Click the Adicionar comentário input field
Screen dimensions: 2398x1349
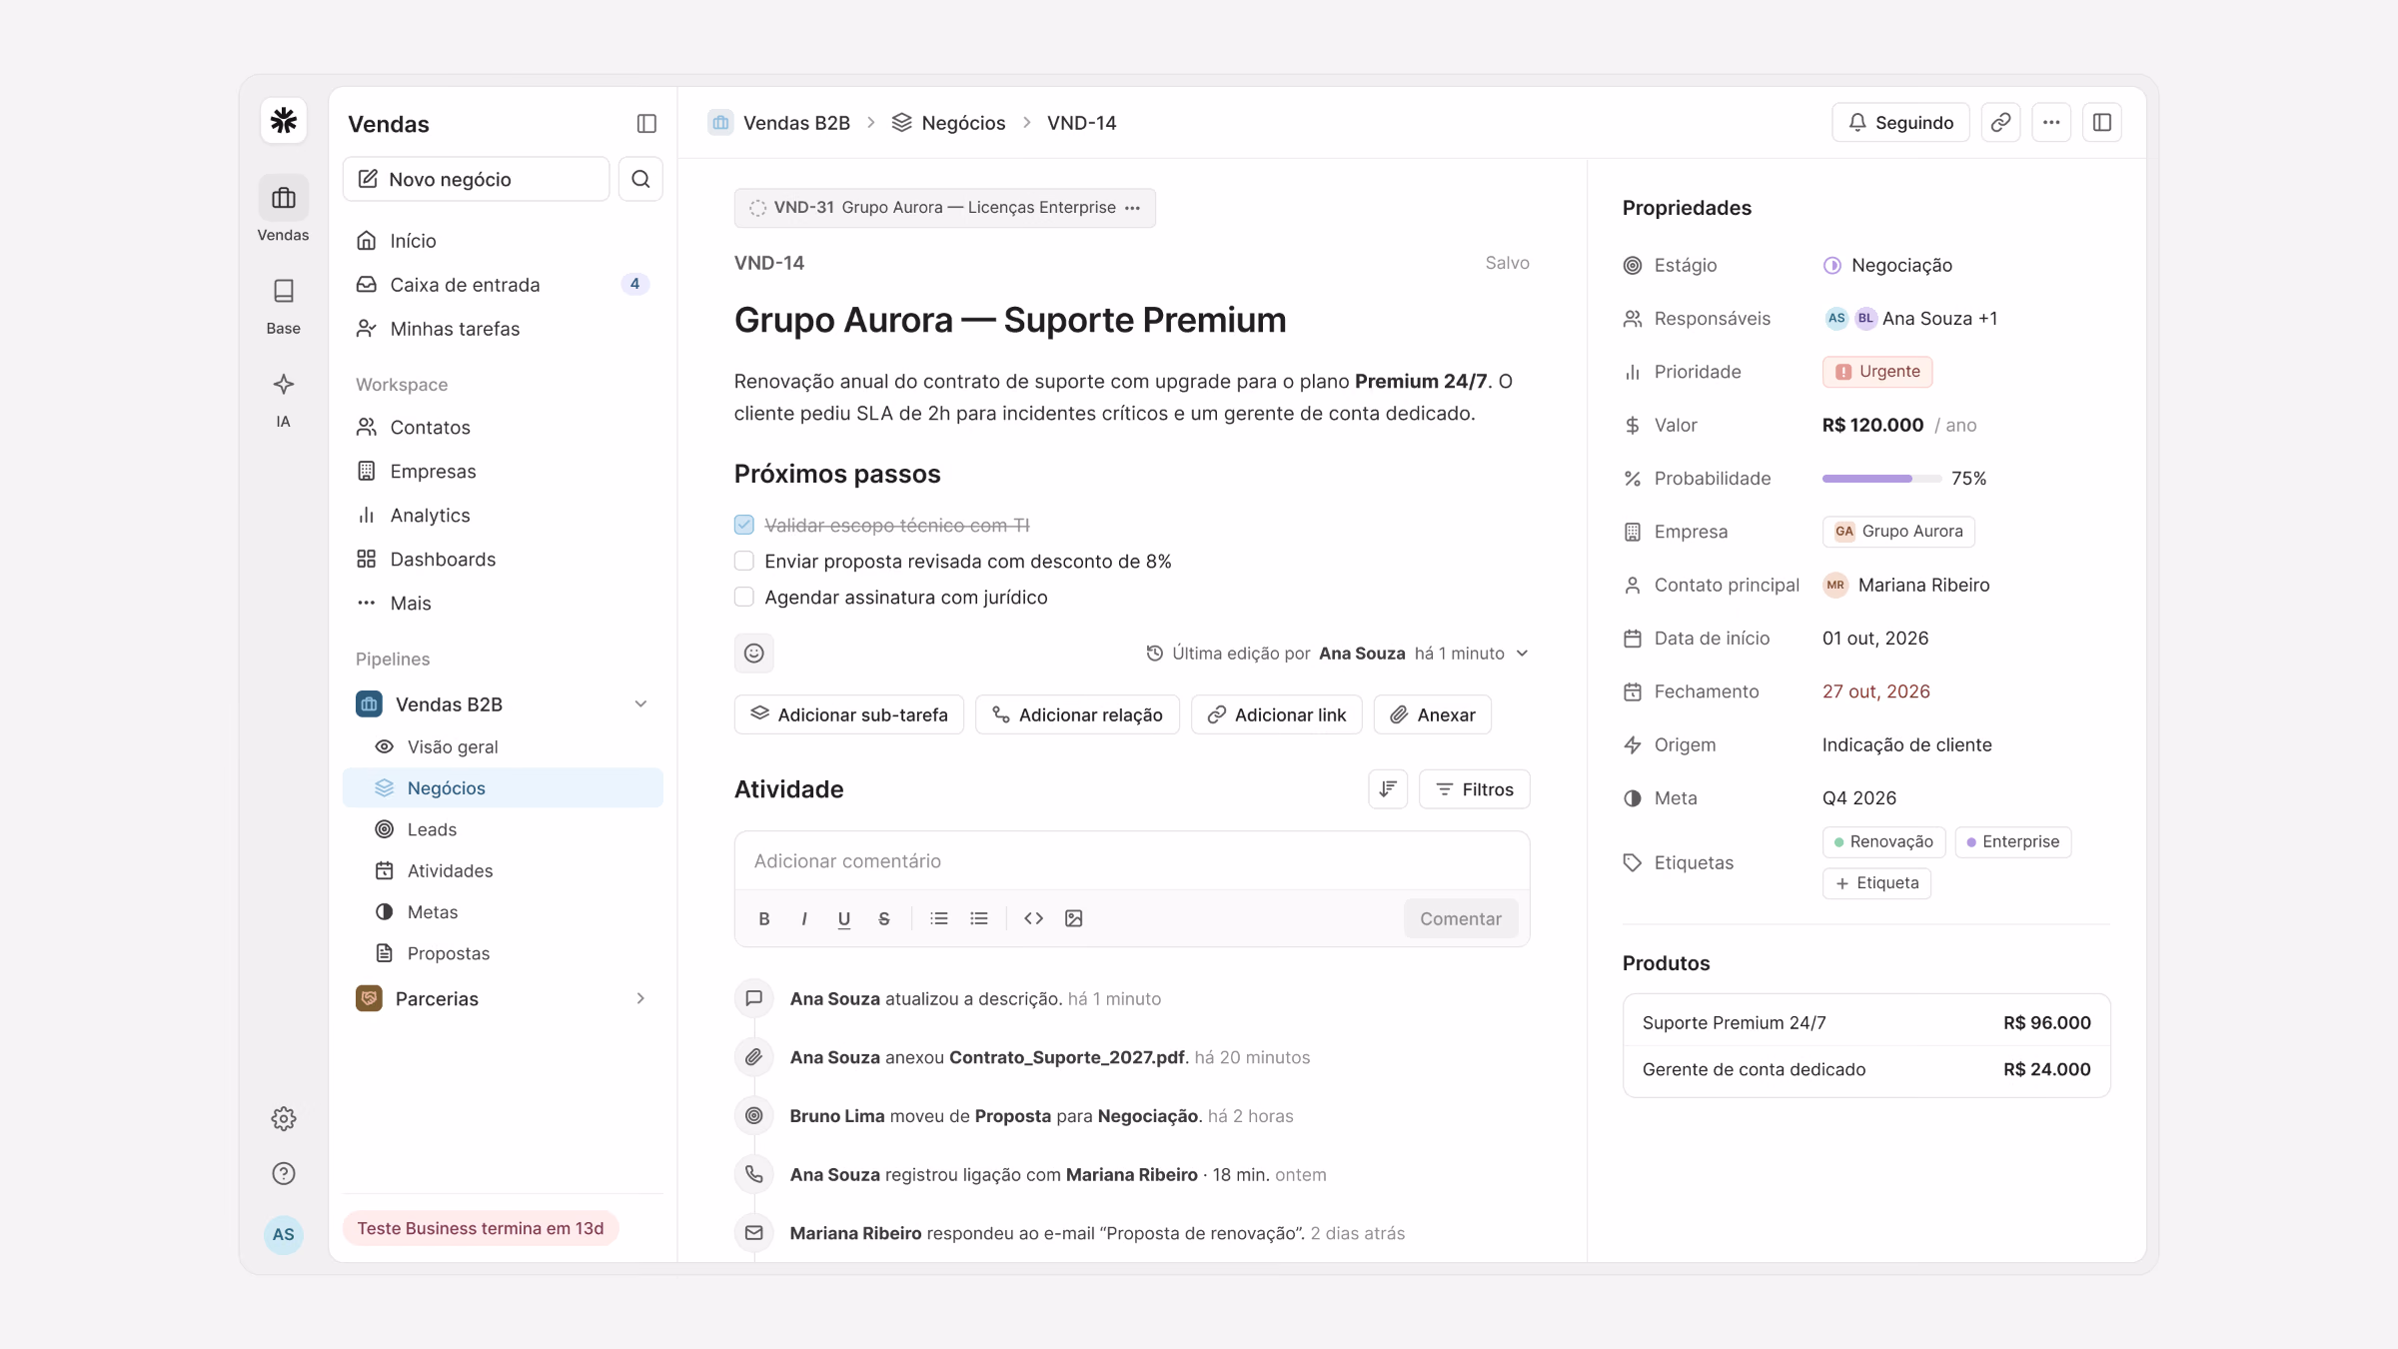[x=1132, y=861]
